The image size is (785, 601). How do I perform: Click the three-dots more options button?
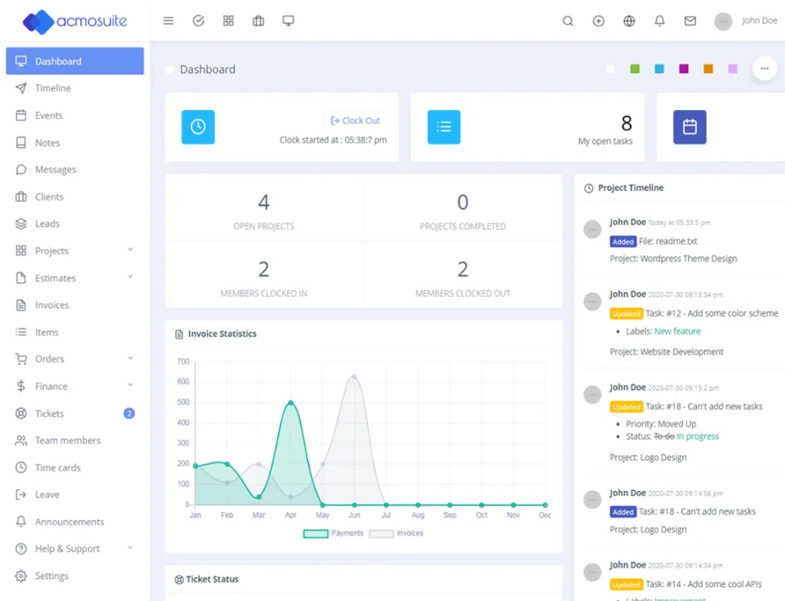[764, 69]
